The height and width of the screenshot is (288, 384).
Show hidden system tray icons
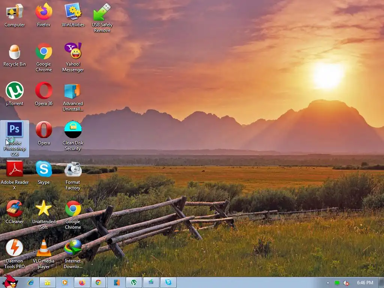[328, 283]
